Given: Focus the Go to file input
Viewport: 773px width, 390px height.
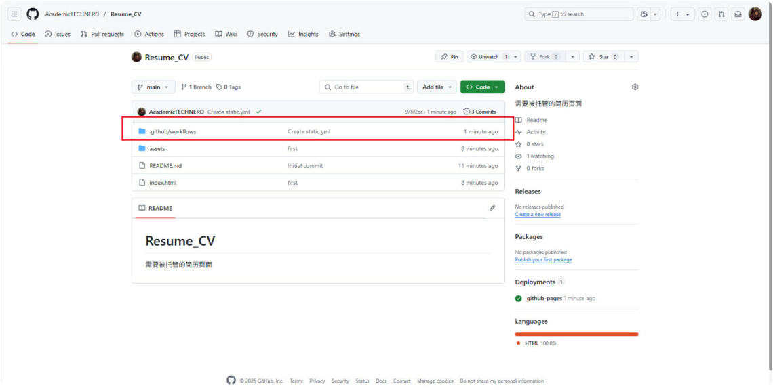Looking at the screenshot, I should (x=366, y=87).
